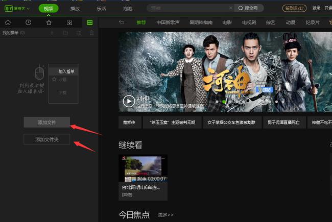Open the 乐活 tab
Screen dimensions: 332x222
[x=102, y=9]
